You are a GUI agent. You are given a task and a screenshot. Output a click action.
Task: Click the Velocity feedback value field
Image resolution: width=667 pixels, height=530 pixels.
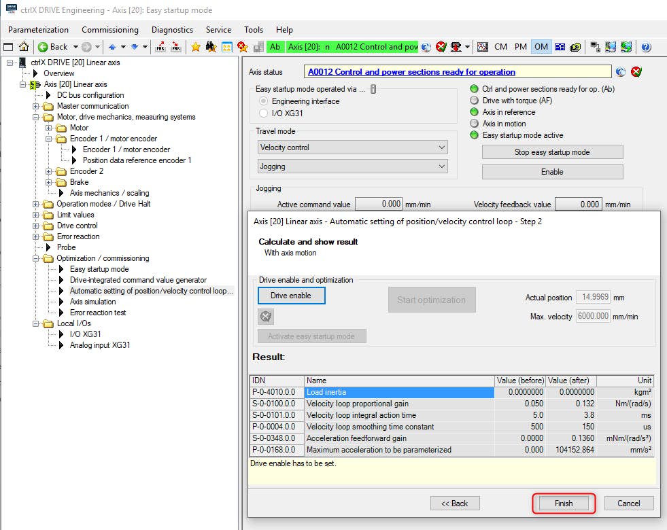coord(579,204)
